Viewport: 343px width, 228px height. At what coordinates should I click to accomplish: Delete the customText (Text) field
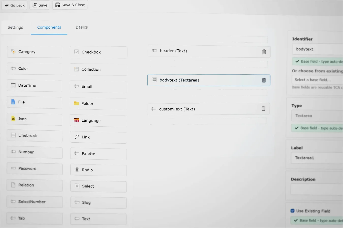point(263,108)
